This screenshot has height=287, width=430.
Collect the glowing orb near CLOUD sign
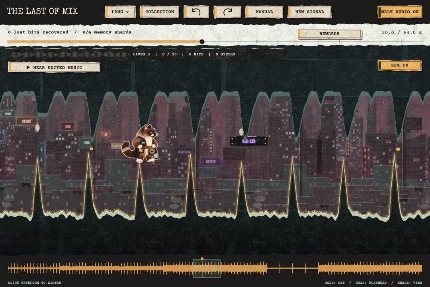[x=37, y=128]
